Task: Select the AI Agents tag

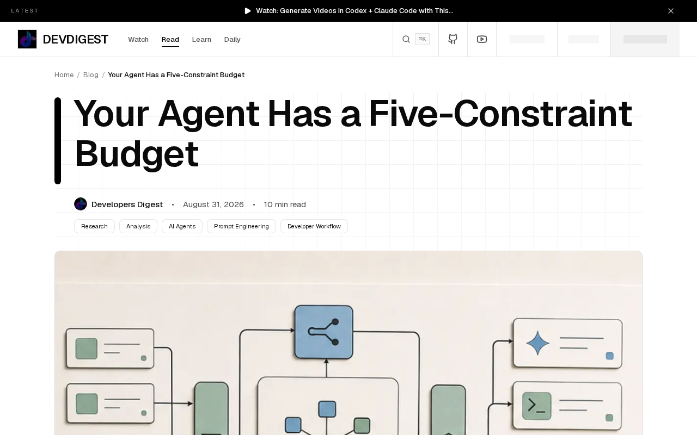Action: pos(182,226)
